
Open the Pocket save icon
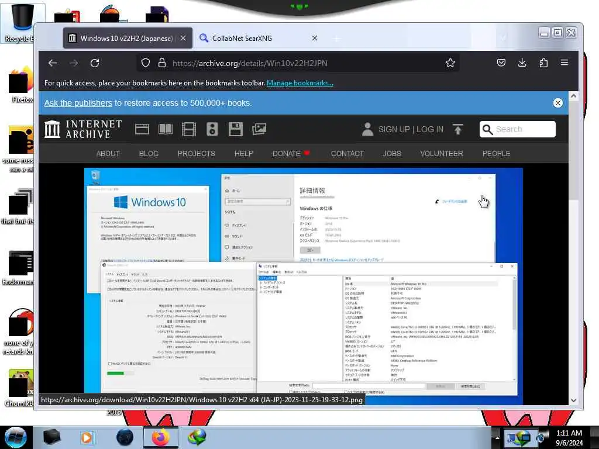[501, 63]
